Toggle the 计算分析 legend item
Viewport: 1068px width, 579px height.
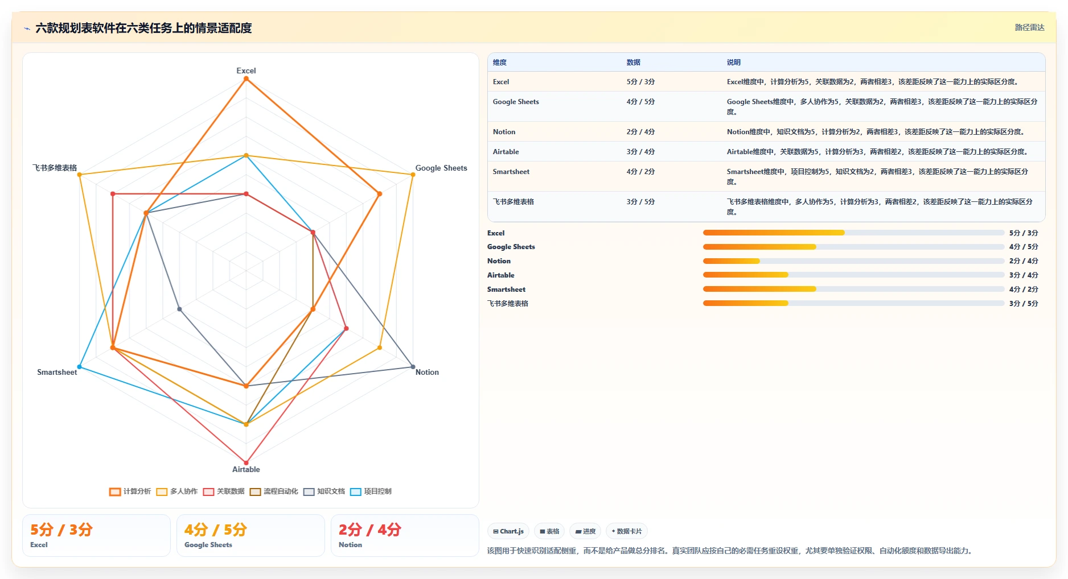point(130,491)
